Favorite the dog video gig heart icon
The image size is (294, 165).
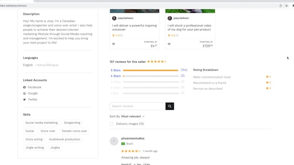(x=169, y=44)
